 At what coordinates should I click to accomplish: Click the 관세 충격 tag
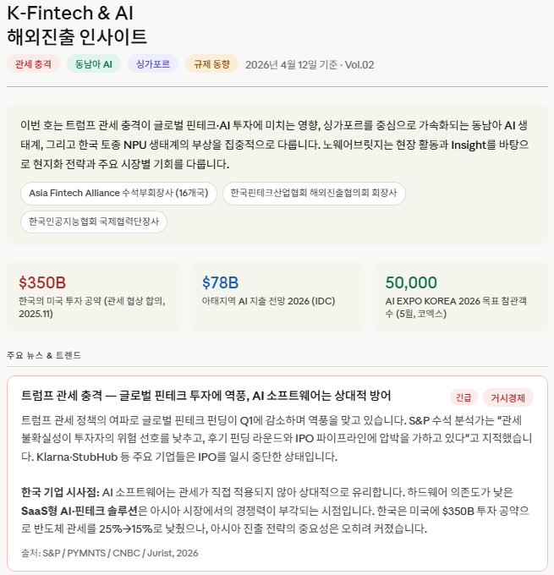[33, 64]
